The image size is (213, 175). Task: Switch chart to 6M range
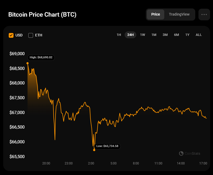coord(176,35)
